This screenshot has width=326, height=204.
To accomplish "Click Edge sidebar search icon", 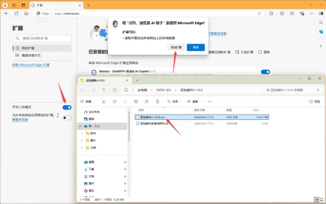I will click(321, 23).
